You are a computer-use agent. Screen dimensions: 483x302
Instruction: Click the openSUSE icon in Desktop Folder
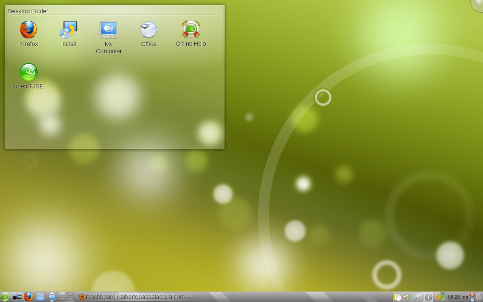pyautogui.click(x=28, y=72)
